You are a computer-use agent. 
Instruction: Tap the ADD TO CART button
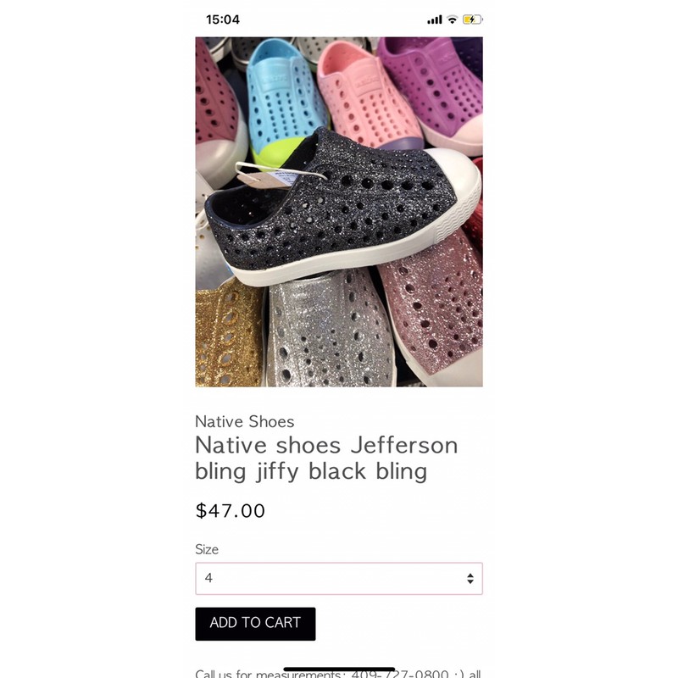[255, 624]
